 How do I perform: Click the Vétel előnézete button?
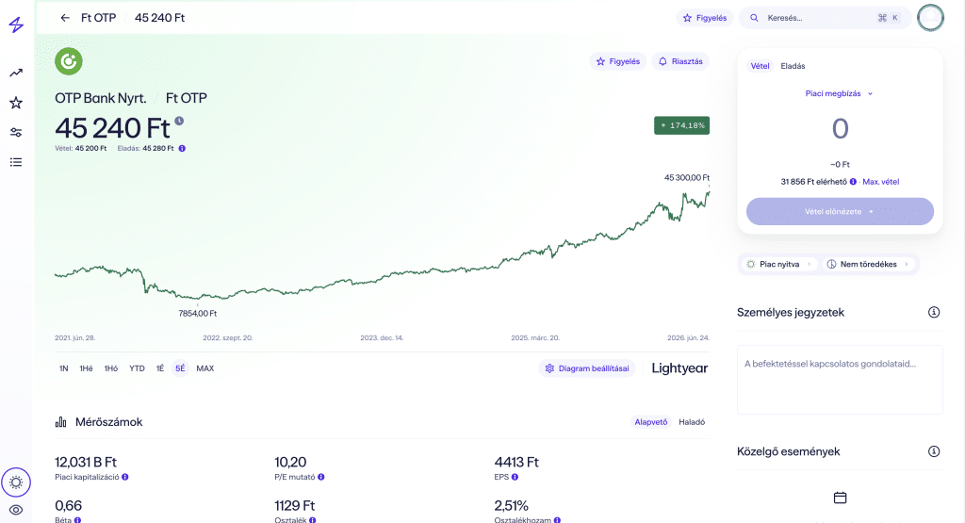(840, 212)
